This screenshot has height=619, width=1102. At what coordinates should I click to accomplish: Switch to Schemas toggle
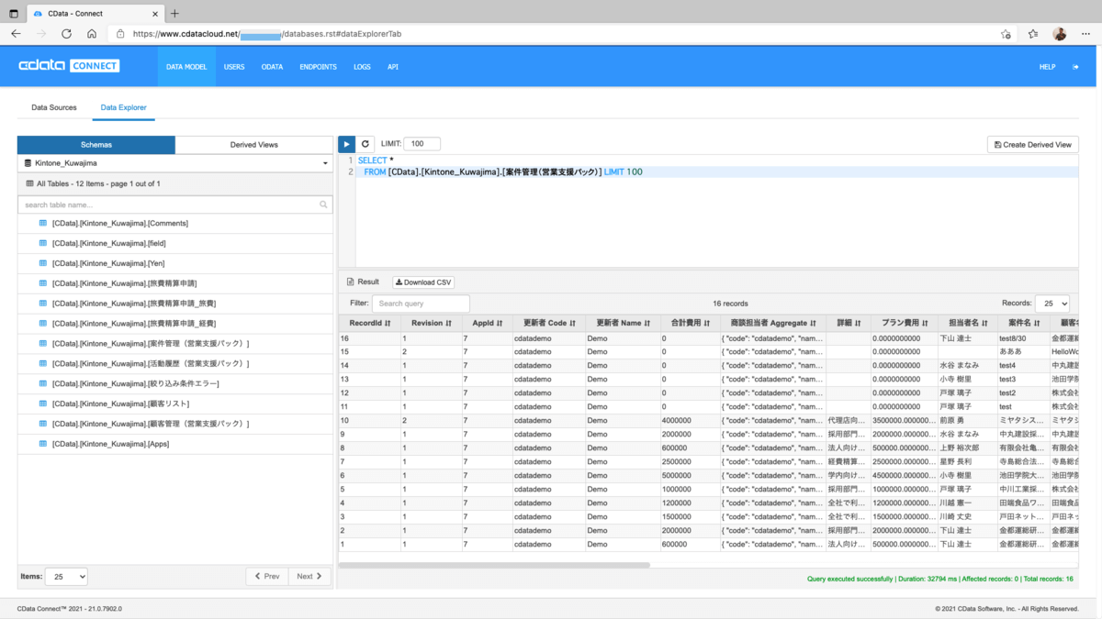click(x=96, y=145)
